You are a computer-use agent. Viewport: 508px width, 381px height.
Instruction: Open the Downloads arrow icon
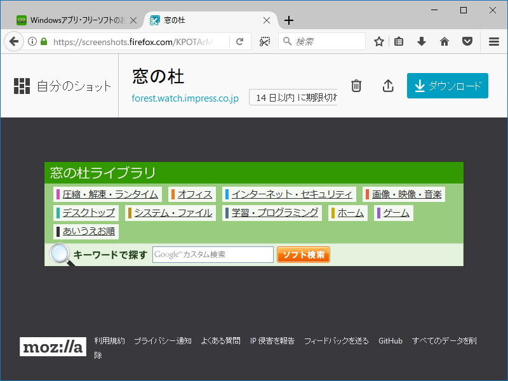coord(421,41)
